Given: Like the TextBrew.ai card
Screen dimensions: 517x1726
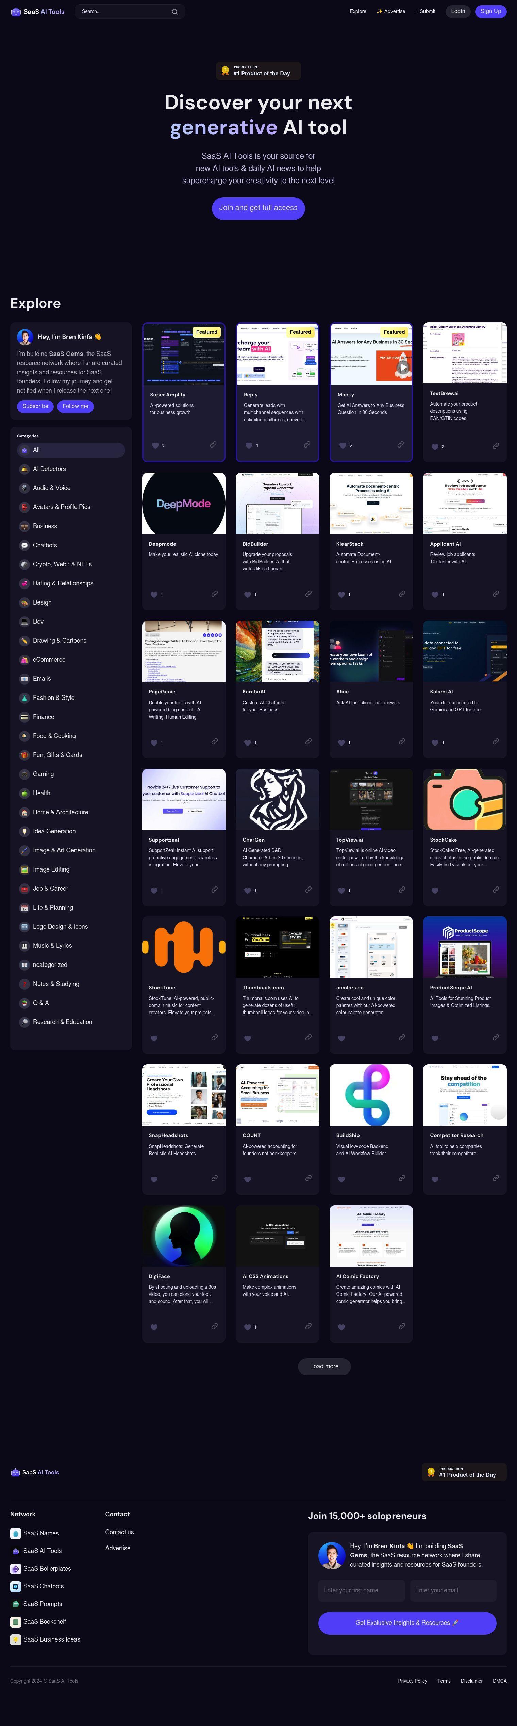Looking at the screenshot, I should tap(435, 447).
